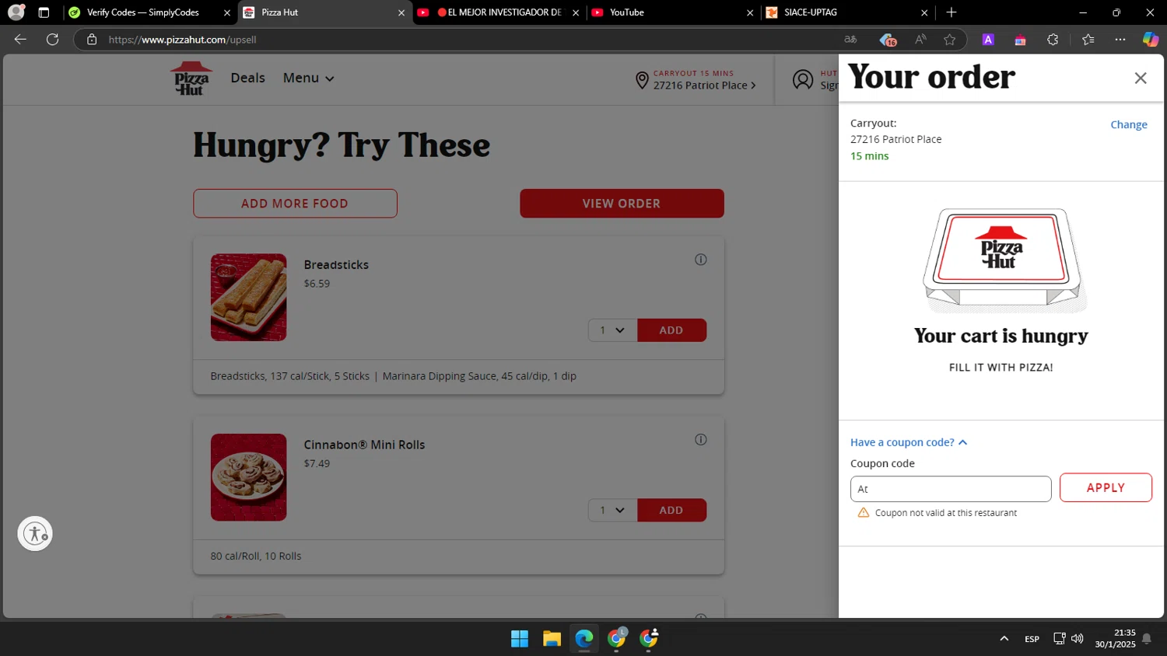Open tab actions menu icon
The image size is (1167, 656).
coord(44,12)
